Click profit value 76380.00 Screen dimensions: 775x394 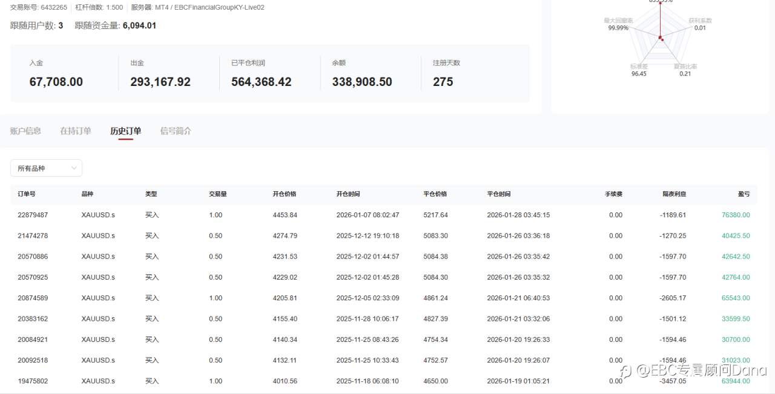click(736, 215)
